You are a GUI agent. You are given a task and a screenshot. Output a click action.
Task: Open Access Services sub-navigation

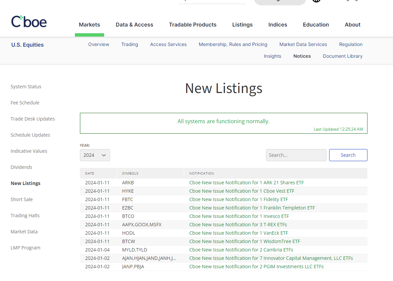coord(168,44)
